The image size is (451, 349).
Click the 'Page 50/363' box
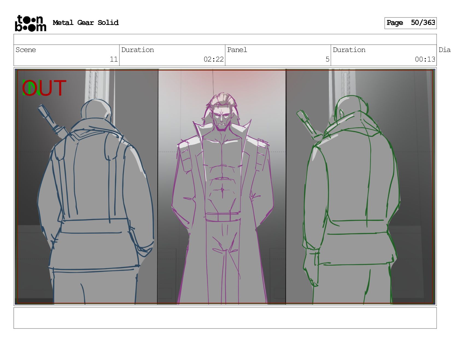410,23
